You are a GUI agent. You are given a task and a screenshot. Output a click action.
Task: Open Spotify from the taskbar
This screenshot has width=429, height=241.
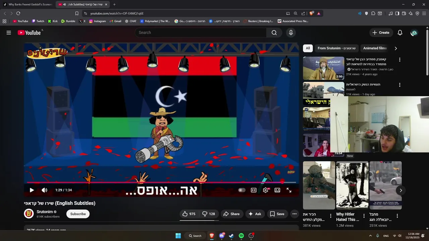[241, 236]
